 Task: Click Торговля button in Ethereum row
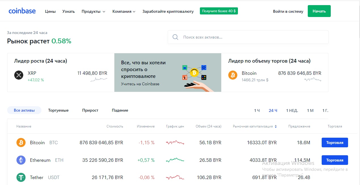[335, 160]
